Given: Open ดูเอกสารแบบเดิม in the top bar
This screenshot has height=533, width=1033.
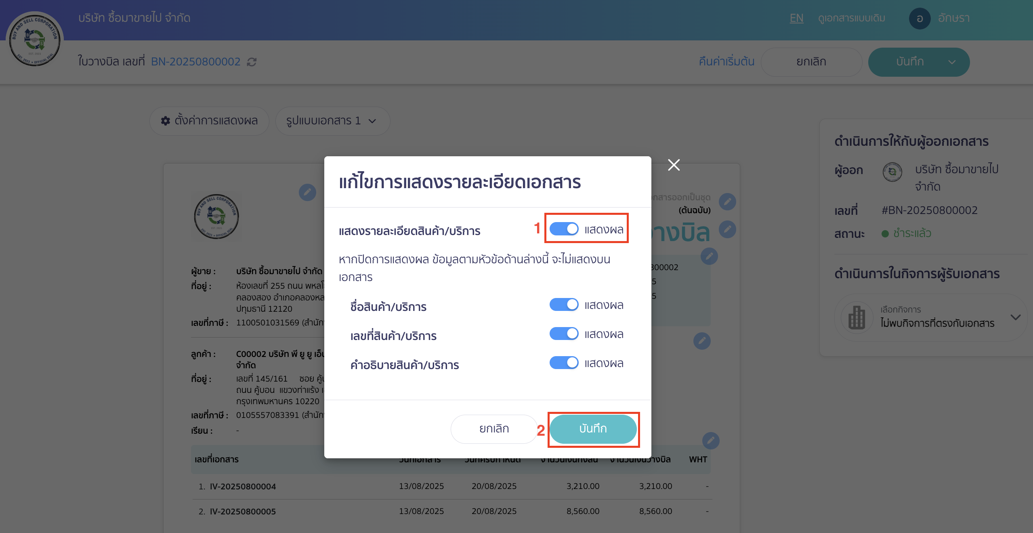Looking at the screenshot, I should coord(852,18).
